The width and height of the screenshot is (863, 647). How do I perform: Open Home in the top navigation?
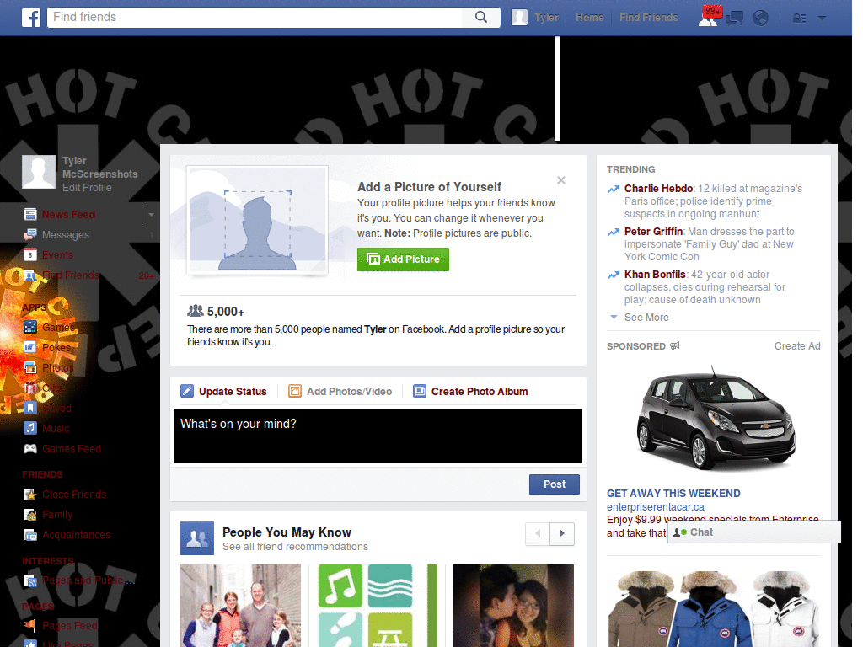(x=589, y=18)
